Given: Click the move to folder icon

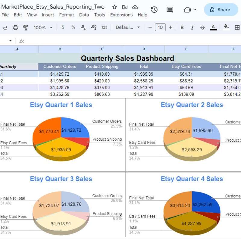Looking at the screenshot, I should [125, 7].
